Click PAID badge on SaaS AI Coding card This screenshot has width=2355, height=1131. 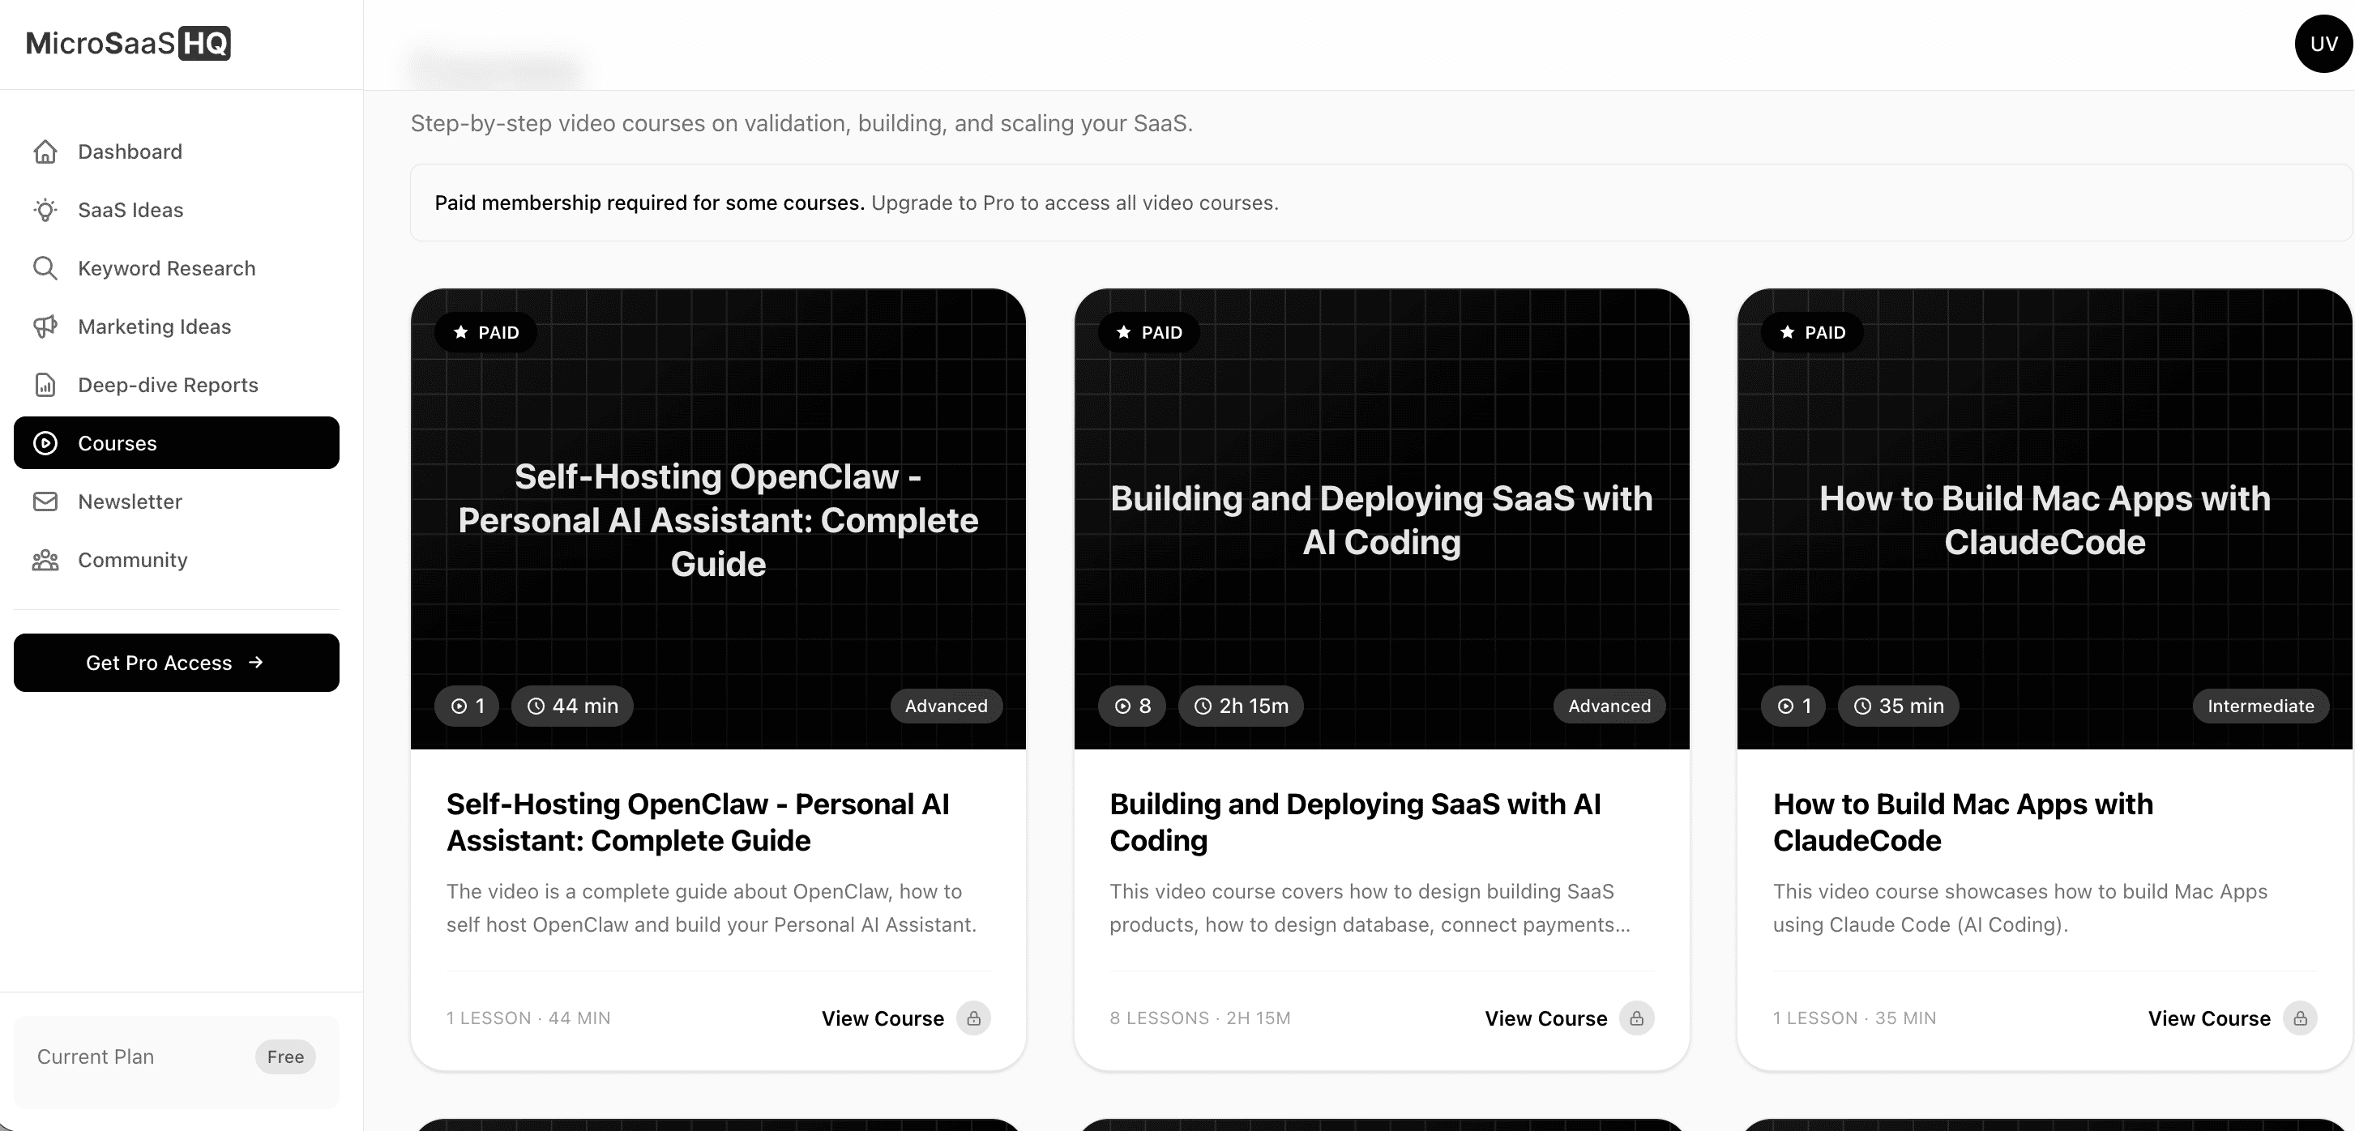coord(1149,332)
